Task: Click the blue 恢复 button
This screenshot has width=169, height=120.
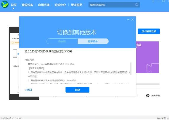Action: point(77,90)
